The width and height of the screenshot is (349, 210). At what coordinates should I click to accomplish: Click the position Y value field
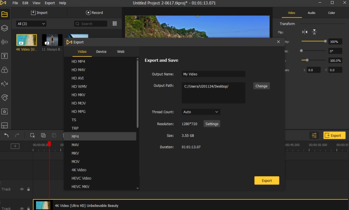[335, 70]
